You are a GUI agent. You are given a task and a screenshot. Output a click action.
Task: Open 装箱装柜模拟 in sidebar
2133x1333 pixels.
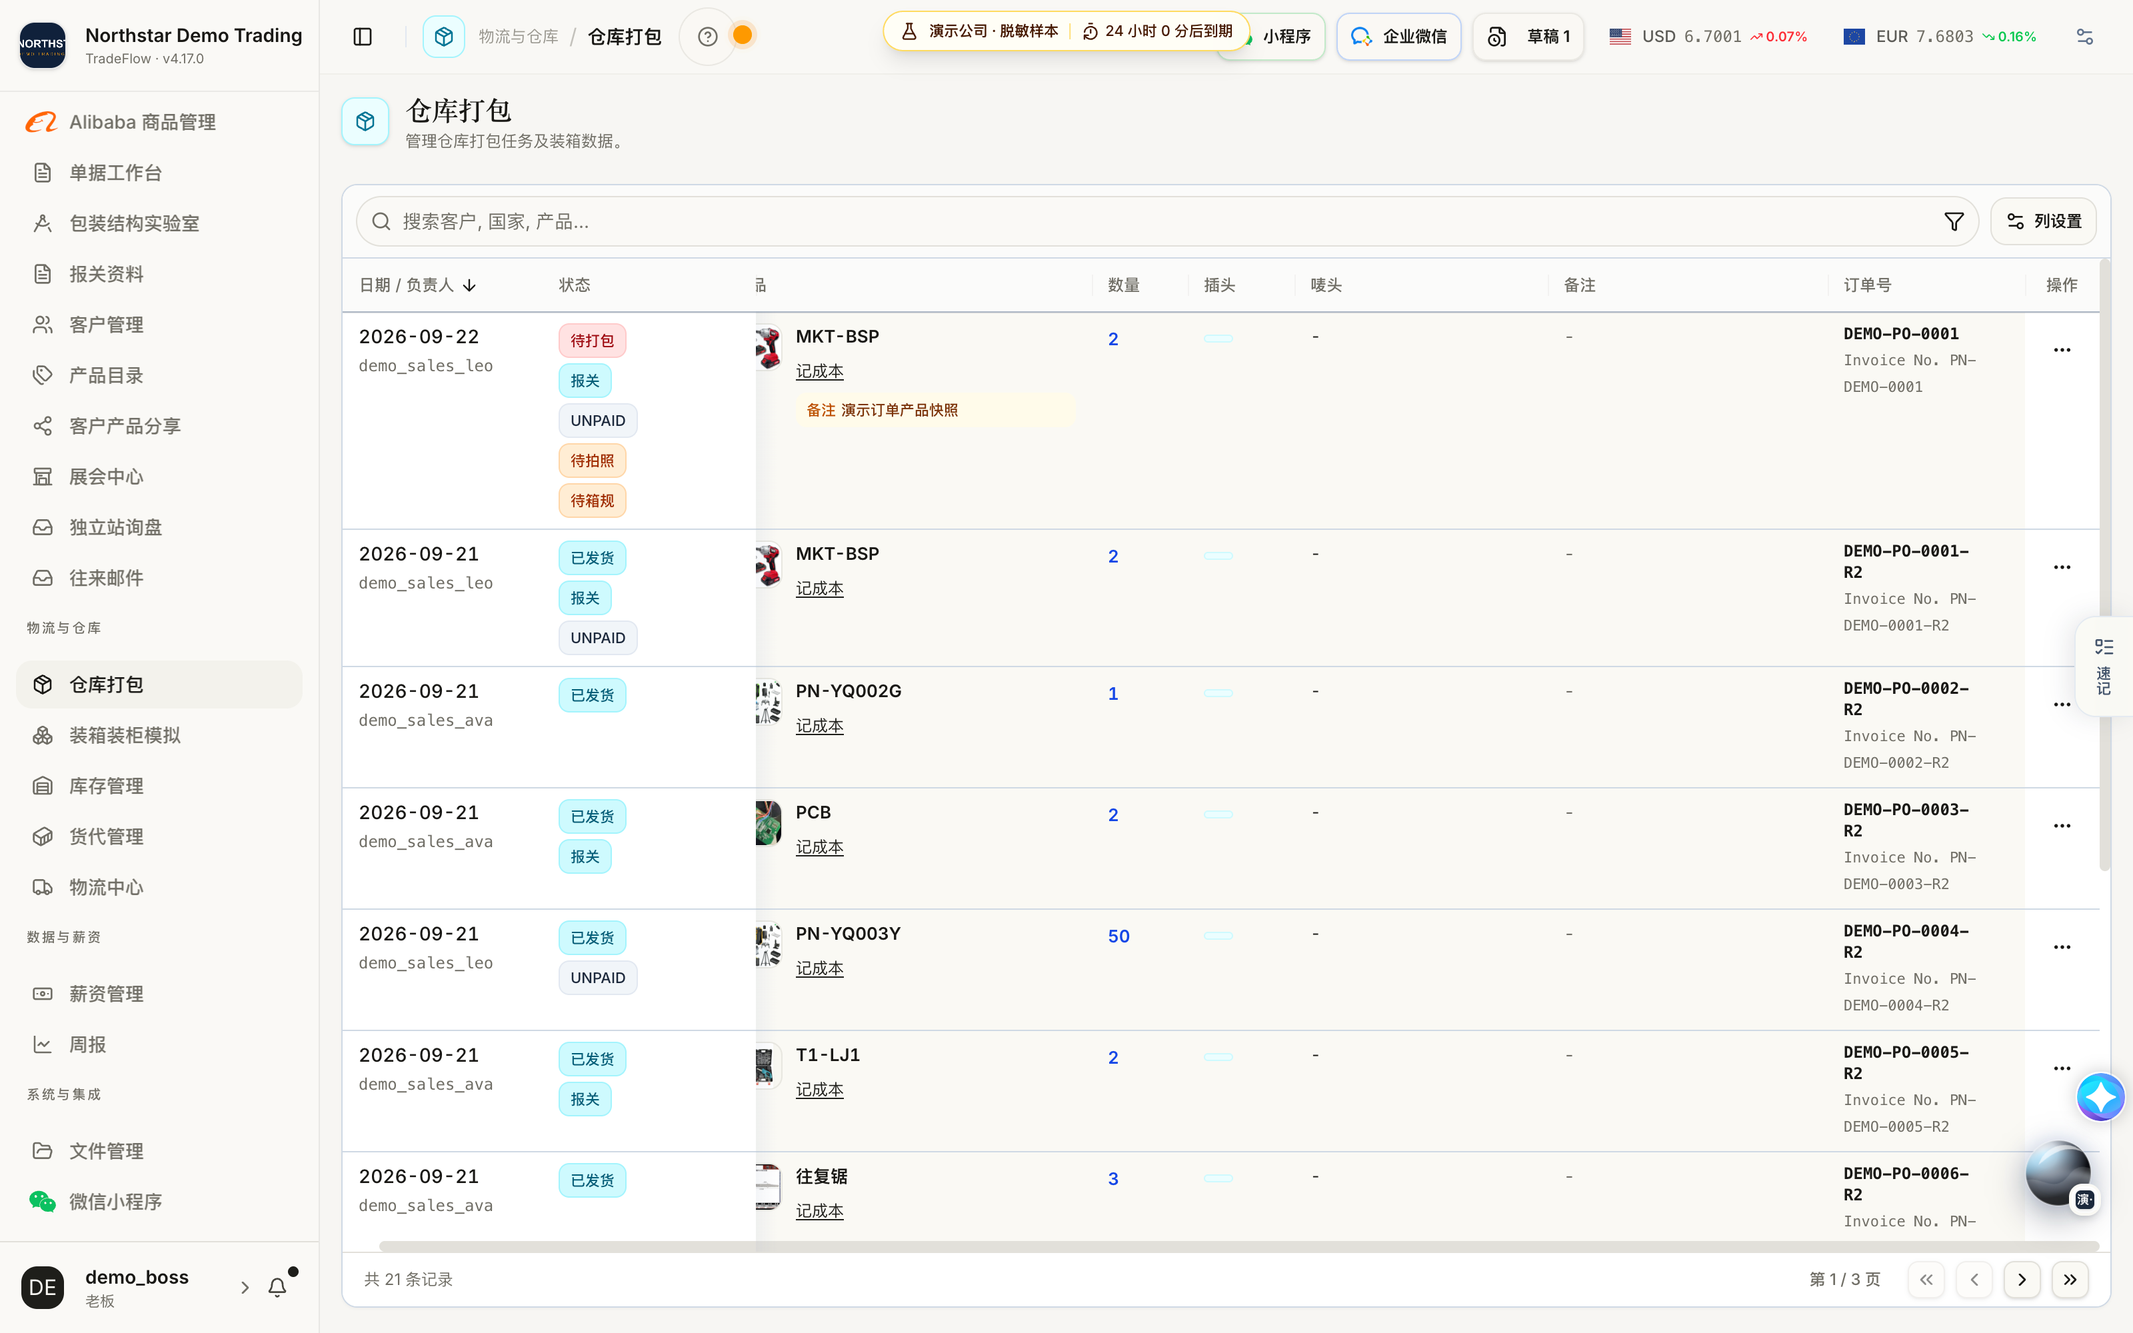tap(159, 735)
